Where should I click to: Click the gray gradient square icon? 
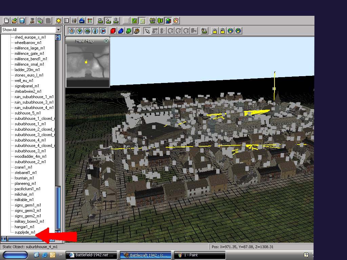[x=66, y=21]
